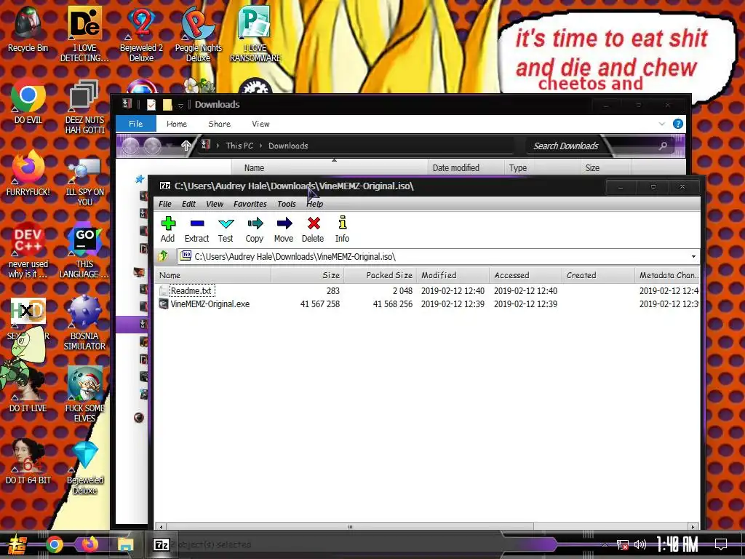745x559 pixels.
Task: Click the Add button in 7-Zip toolbar
Action: 168,229
